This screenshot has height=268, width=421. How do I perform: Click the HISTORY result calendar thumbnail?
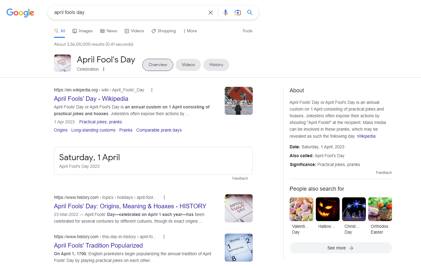click(239, 208)
